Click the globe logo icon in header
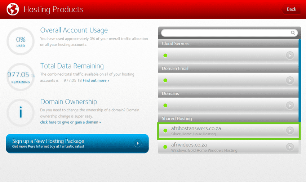Viewport: 306px width, 182px height. point(13,9)
